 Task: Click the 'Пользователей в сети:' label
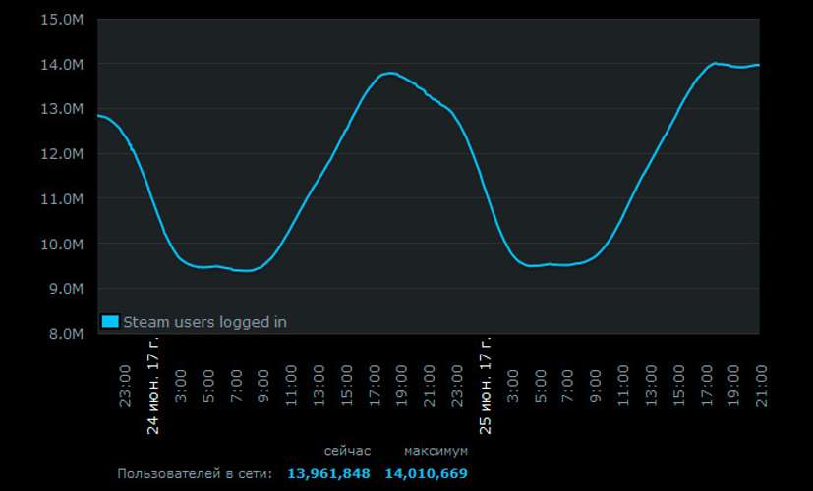(x=195, y=474)
